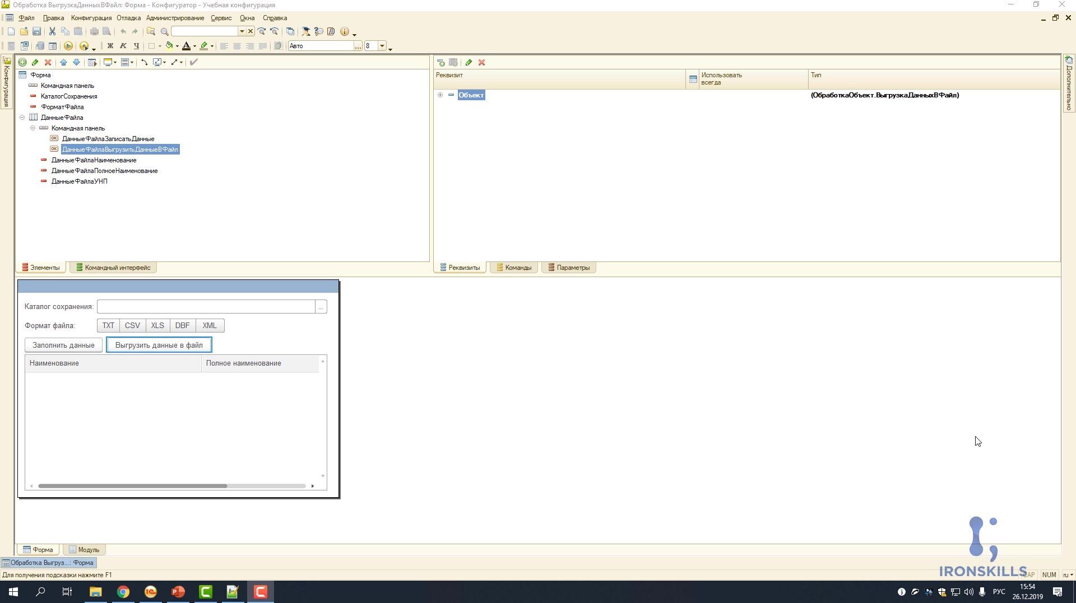Toggle align left text alignment
This screenshot has height=603, width=1076.
click(224, 46)
